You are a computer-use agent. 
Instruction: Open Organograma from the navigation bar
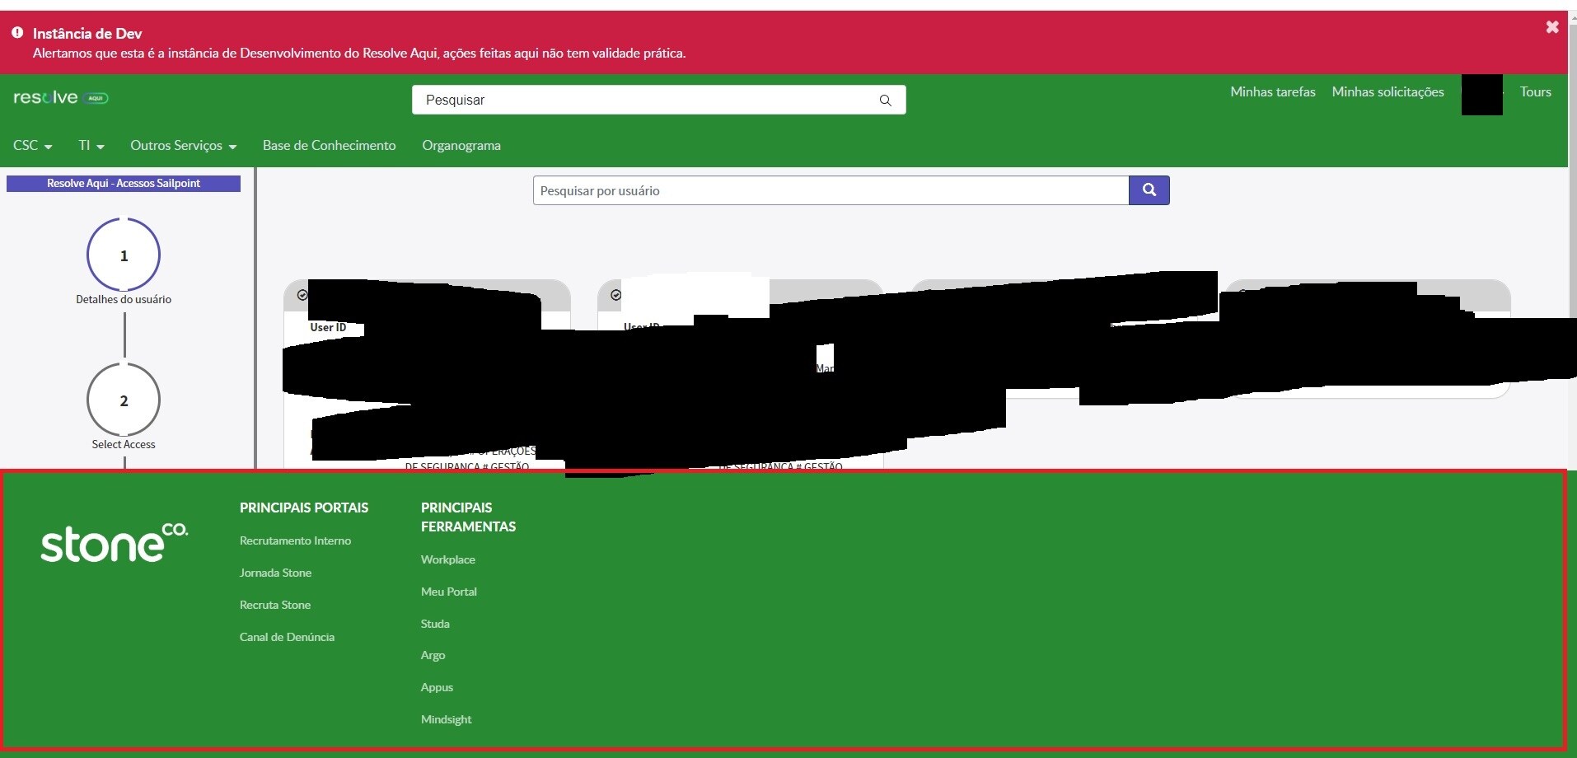coord(461,145)
